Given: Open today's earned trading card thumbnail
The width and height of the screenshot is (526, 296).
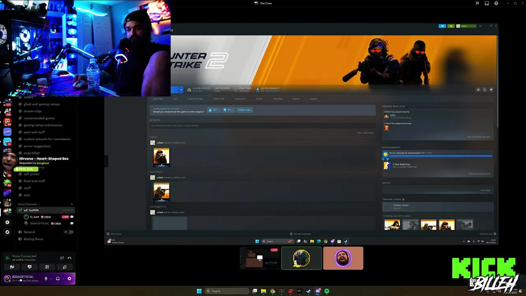Looking at the screenshot, I should (x=161, y=157).
